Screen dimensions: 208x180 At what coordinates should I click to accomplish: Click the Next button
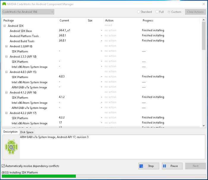pyautogui.click(x=196, y=166)
